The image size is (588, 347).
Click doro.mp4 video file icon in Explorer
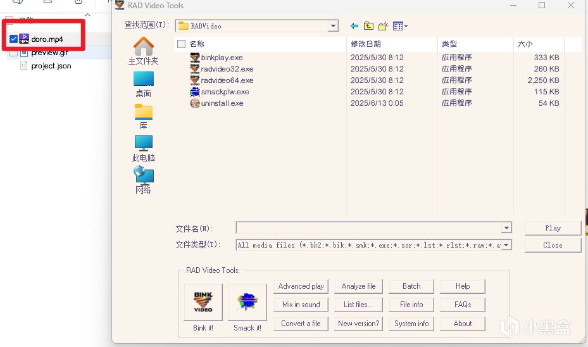click(24, 39)
